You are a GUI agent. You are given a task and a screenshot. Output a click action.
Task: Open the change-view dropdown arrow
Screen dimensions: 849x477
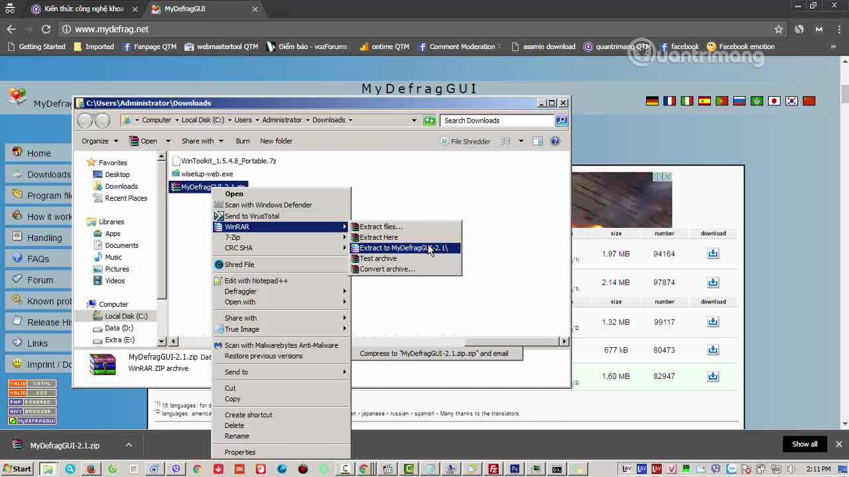tap(521, 141)
